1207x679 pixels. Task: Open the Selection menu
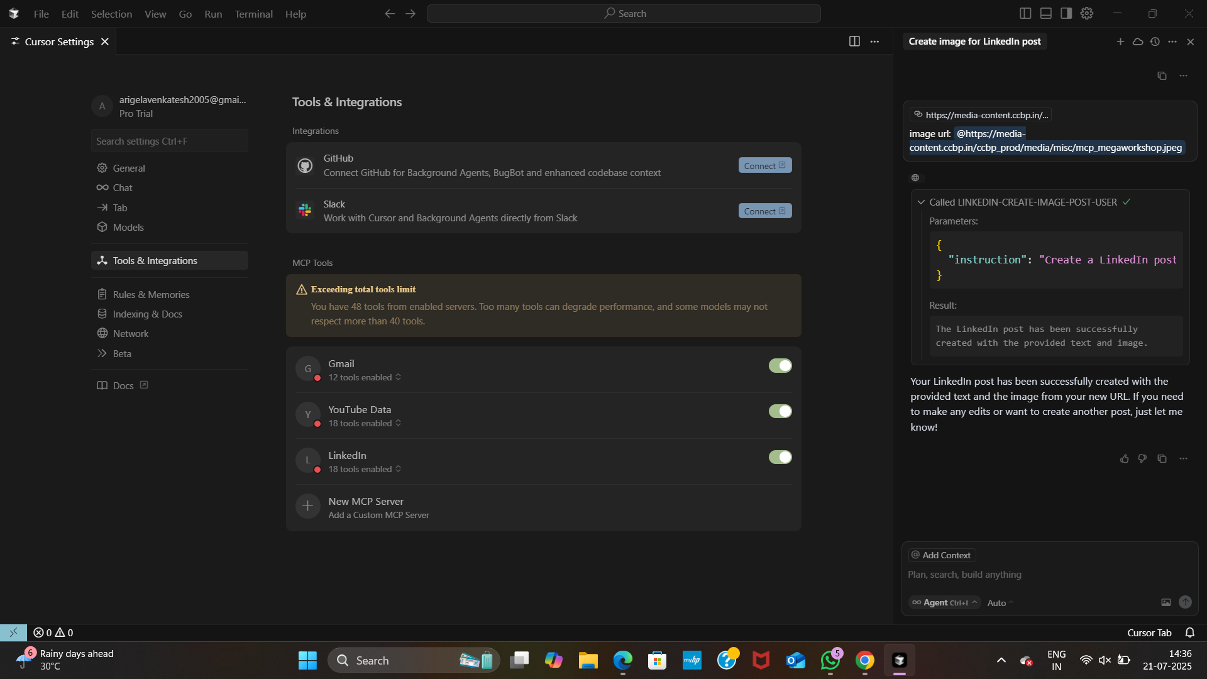(111, 14)
